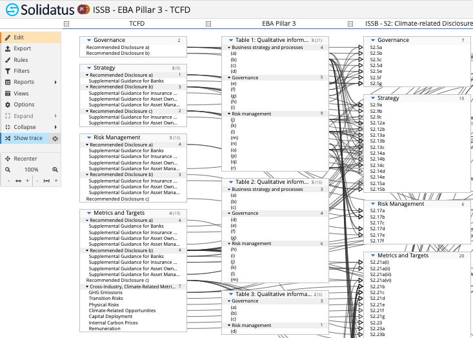Collapse Table 2: Qualitative information object
Viewport: 473px width, 338px height.
tap(231, 182)
